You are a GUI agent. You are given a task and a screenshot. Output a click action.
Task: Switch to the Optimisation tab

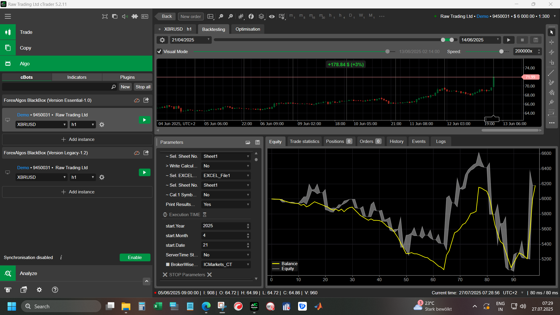click(248, 29)
